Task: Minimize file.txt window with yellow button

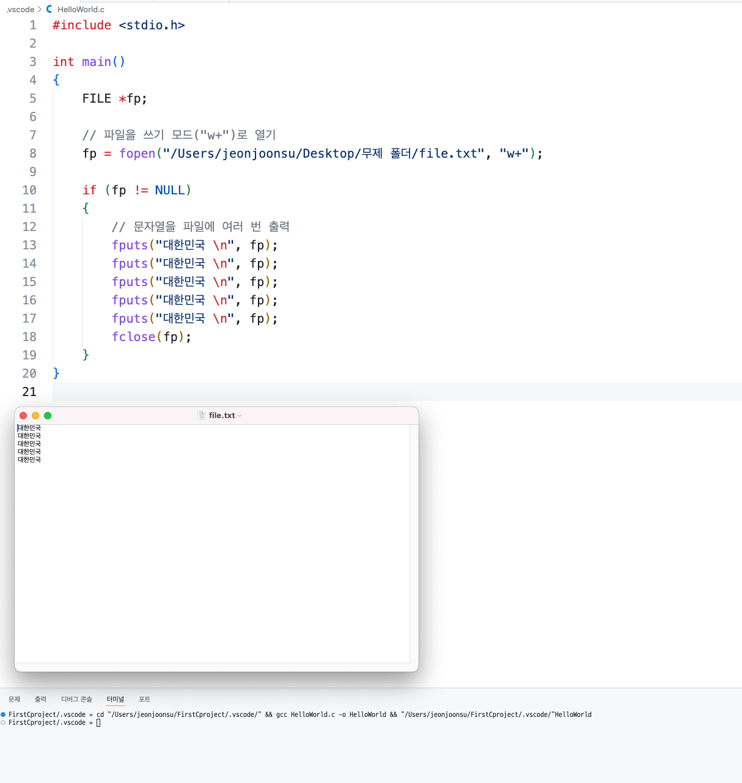Action: tap(35, 416)
